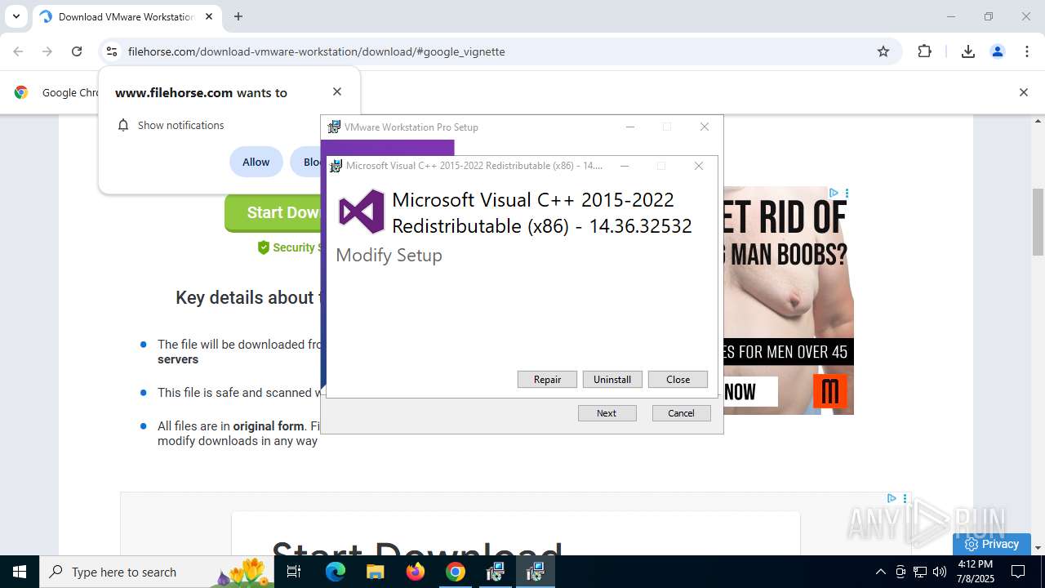Minimize the Visual C++ Redistributable window

click(x=625, y=166)
